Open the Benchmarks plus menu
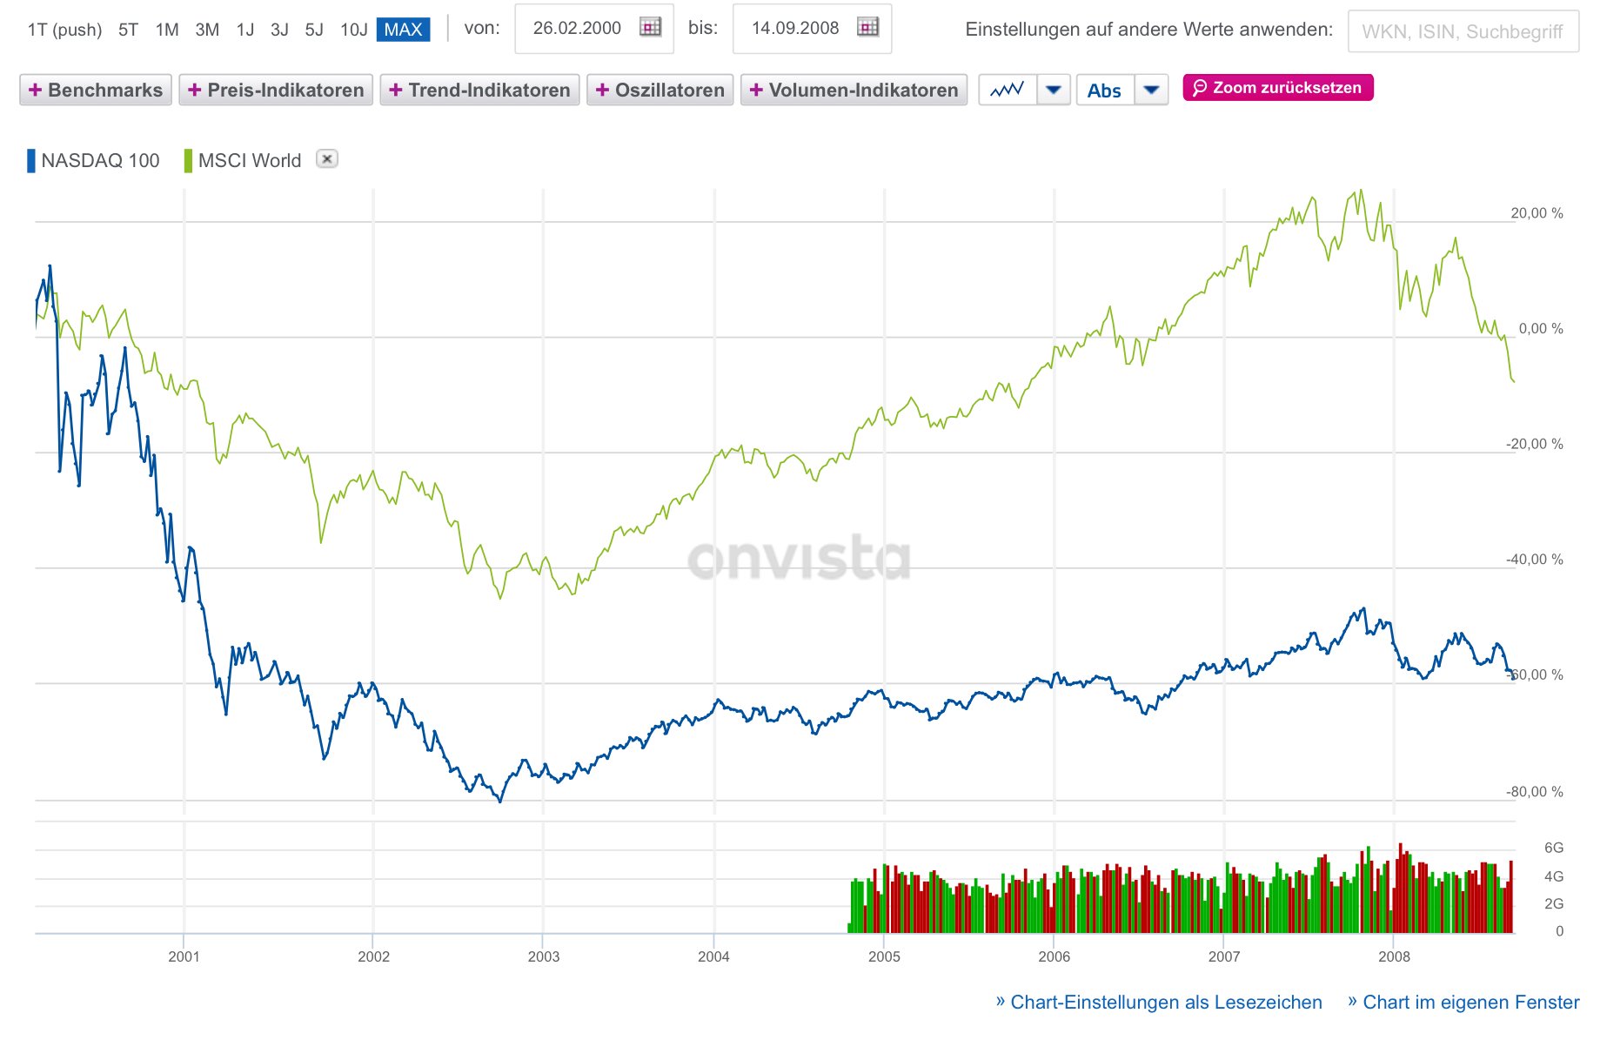This screenshot has width=1607, height=1040. click(x=96, y=90)
